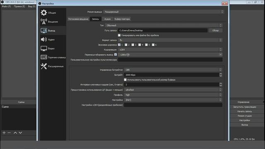This screenshot has width=265, height=149.
Task: Enable audio track 2 checkbox
Action: (126, 45)
